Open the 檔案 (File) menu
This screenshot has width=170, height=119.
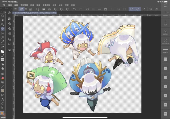pyautogui.click(x=10, y=5)
